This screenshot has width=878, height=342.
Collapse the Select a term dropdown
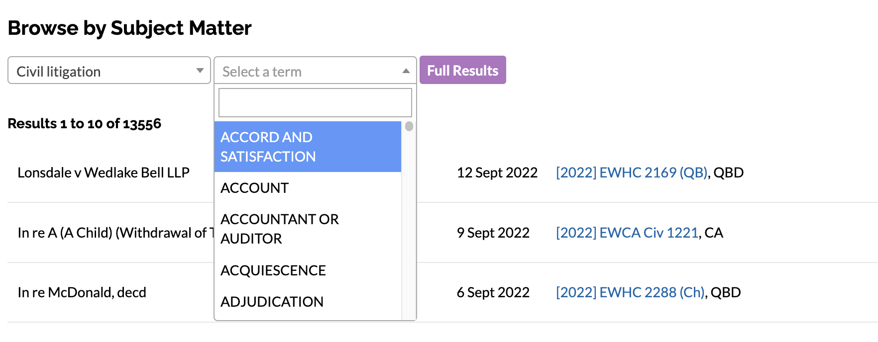coord(309,71)
